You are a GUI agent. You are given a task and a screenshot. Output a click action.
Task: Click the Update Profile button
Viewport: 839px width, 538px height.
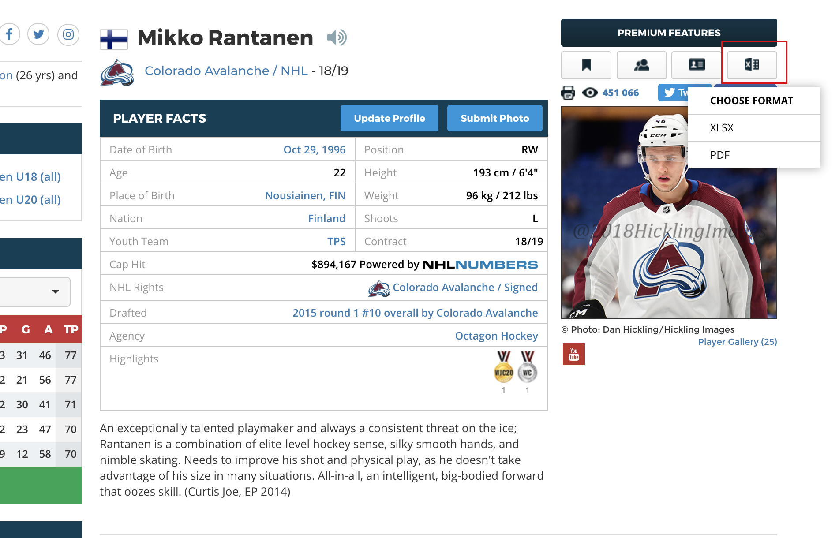pos(390,118)
